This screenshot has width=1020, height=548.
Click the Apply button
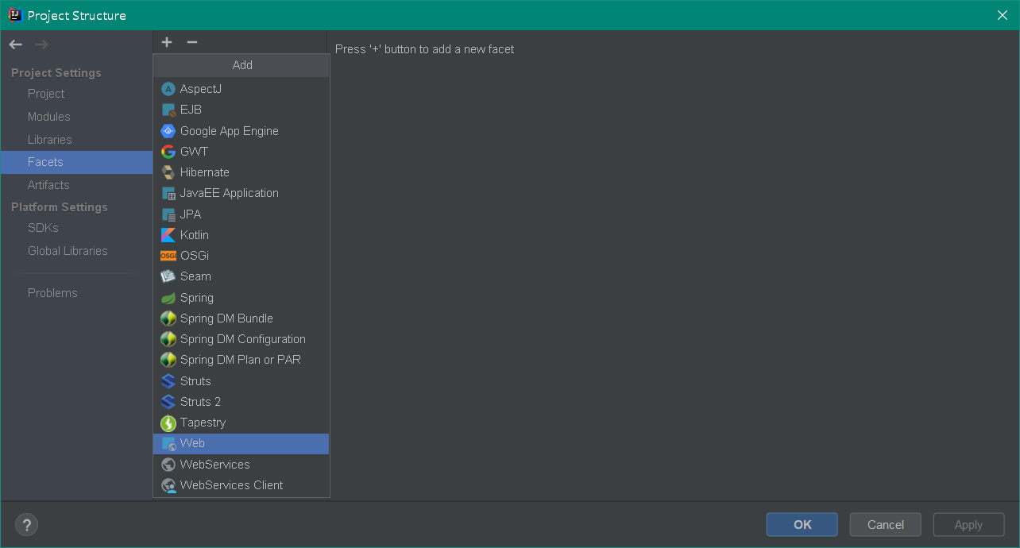point(968,525)
